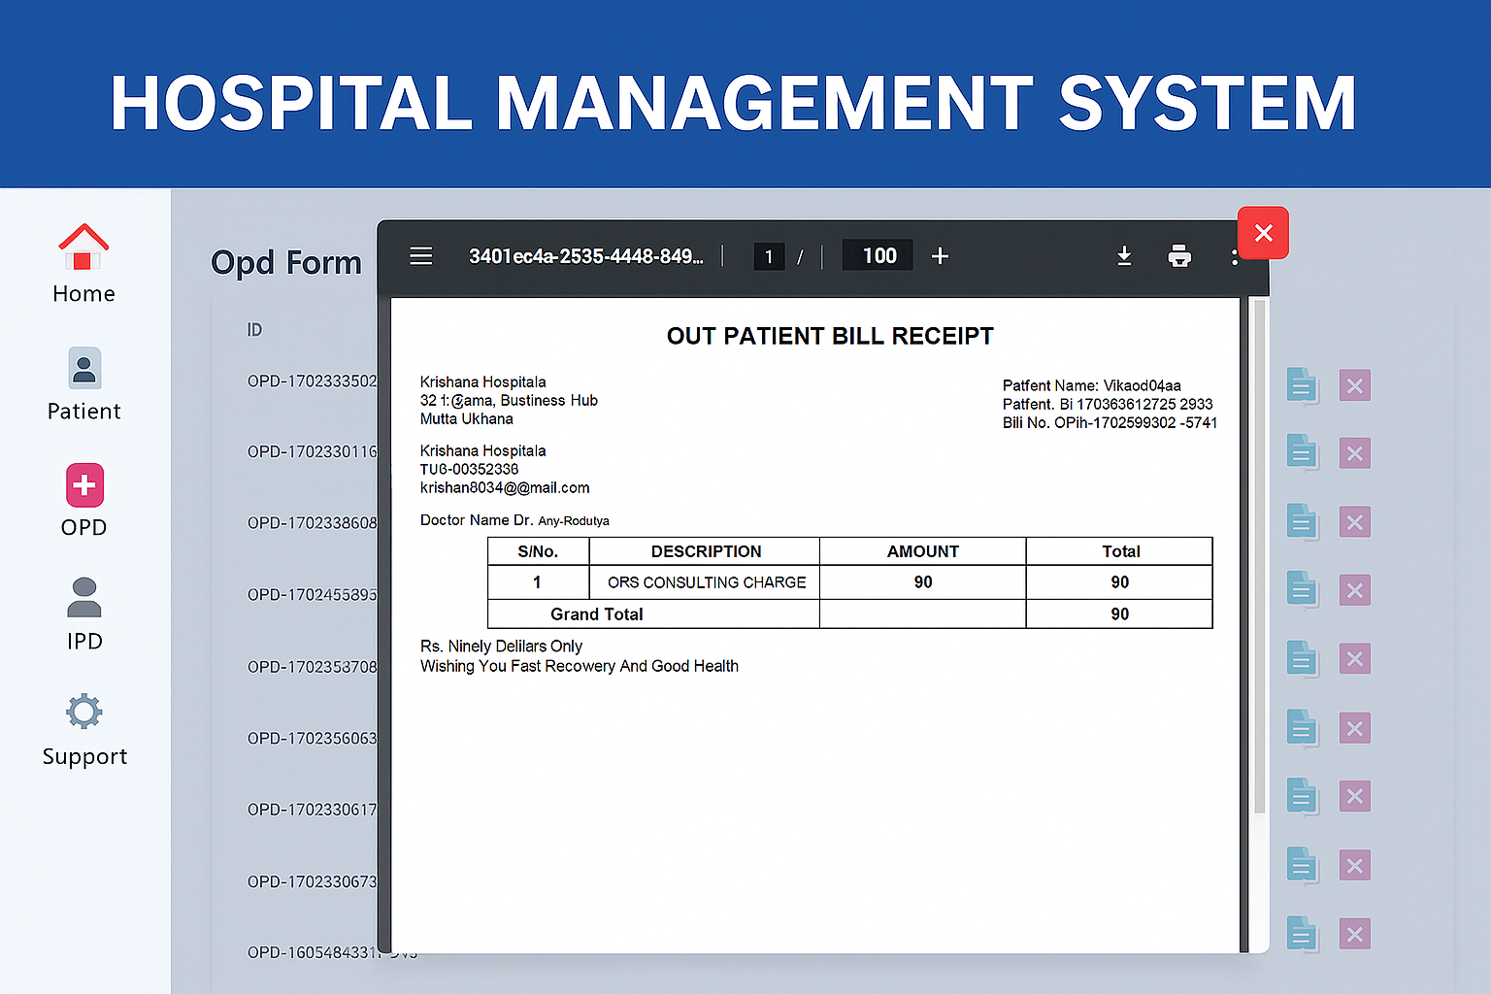Viewport: 1491px width, 994px height.
Task: Select OPD-1702330116 ID text
Action: [x=312, y=452]
